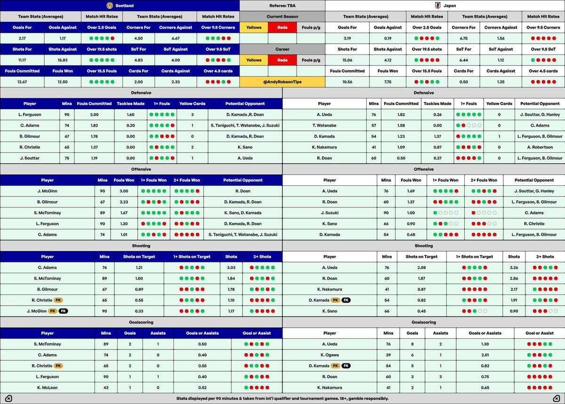This screenshot has height=404, width=565.
Task: Click Japan's 'Over 9.5 Corners' hit rate dots
Action: (x=543, y=38)
